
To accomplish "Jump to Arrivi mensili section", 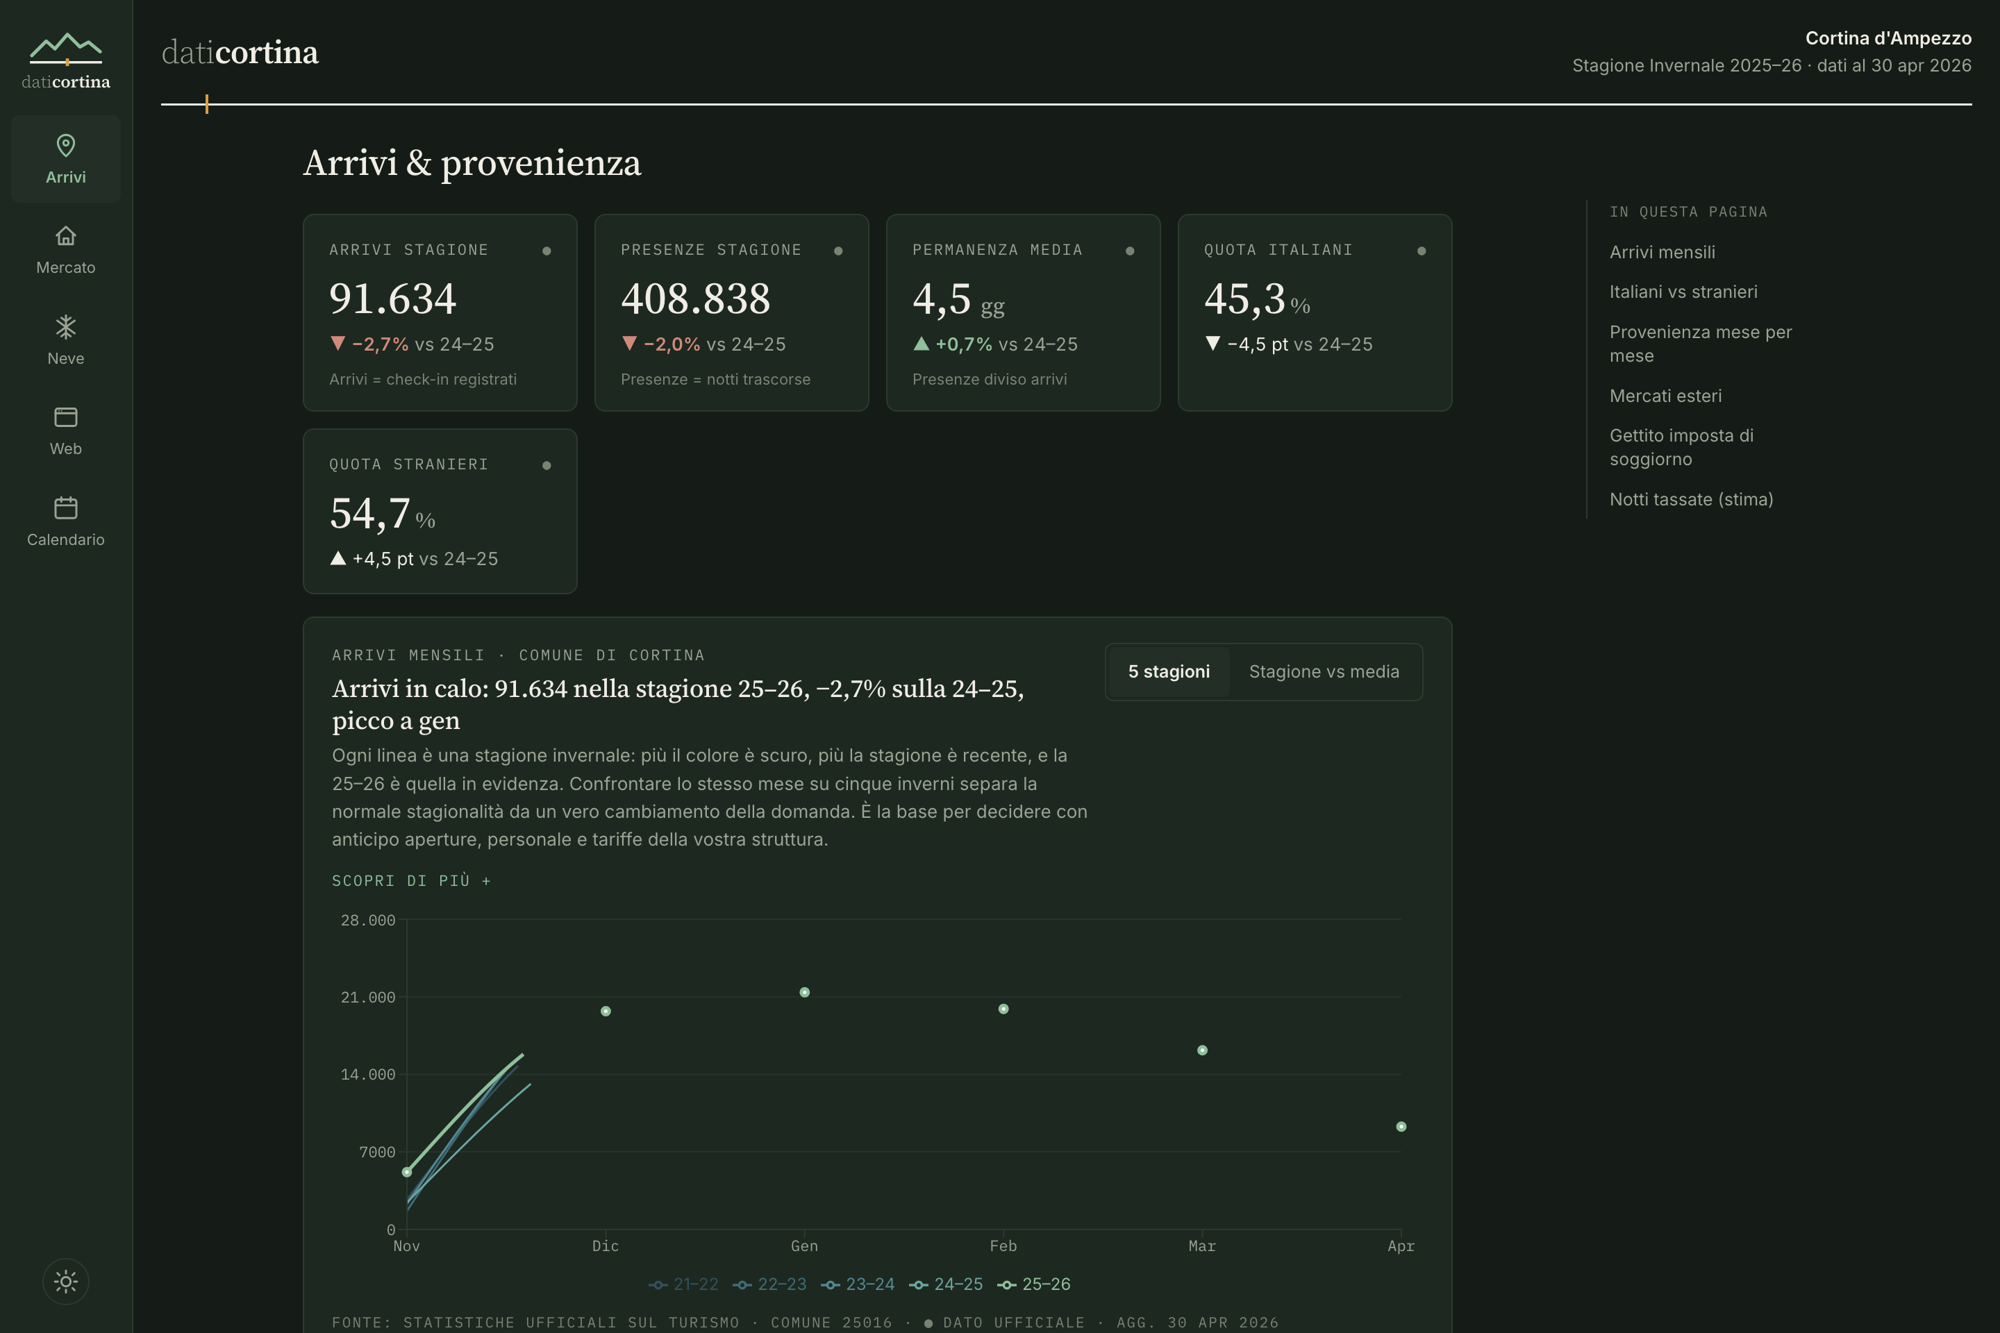I will [1662, 253].
